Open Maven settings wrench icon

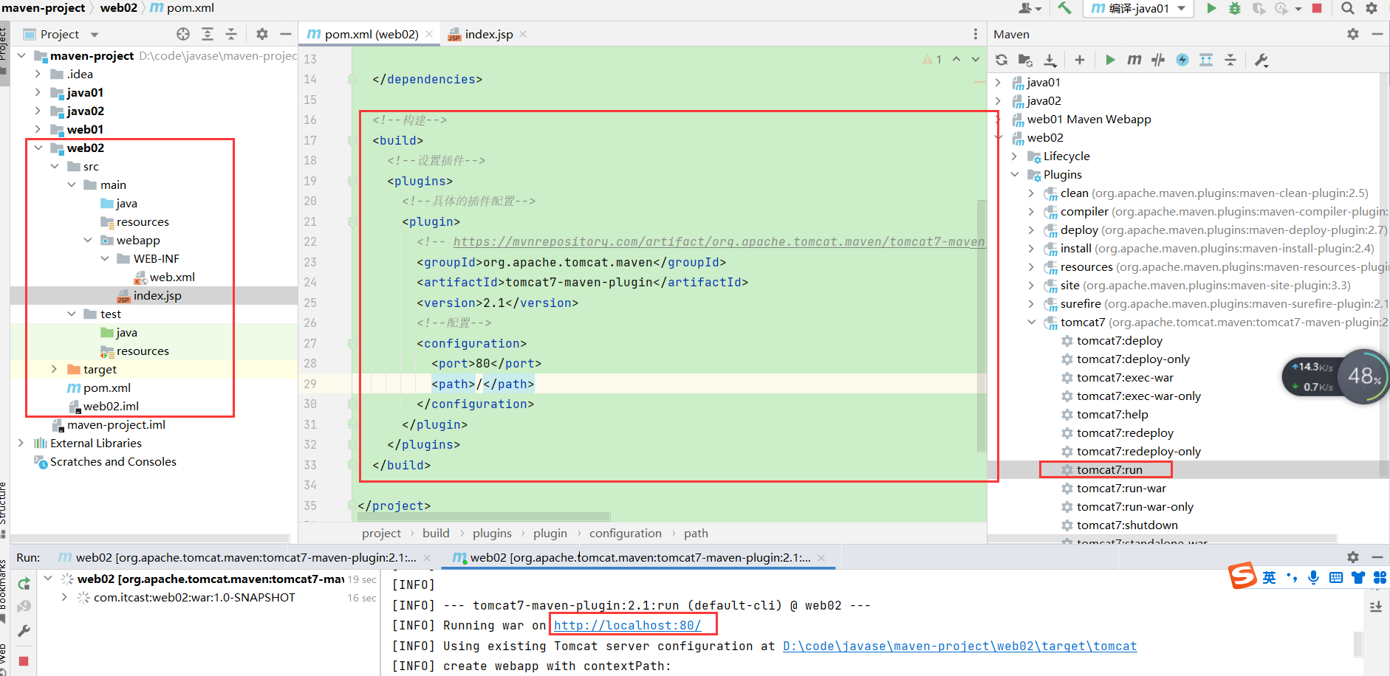coord(1261,60)
